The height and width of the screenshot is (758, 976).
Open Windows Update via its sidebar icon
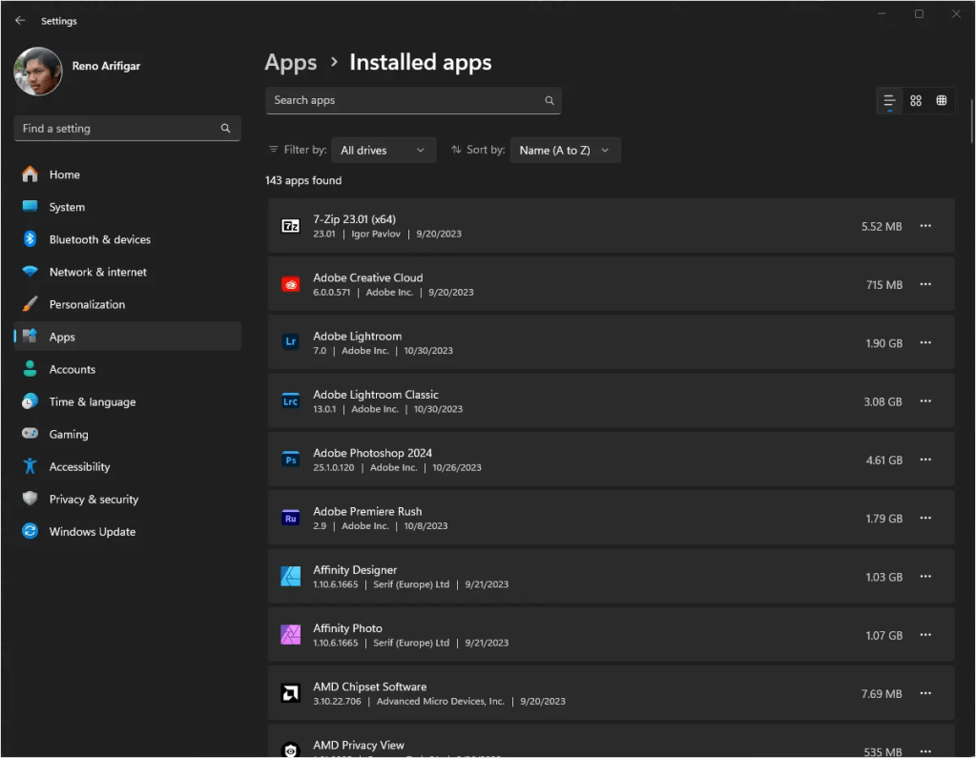pos(28,531)
